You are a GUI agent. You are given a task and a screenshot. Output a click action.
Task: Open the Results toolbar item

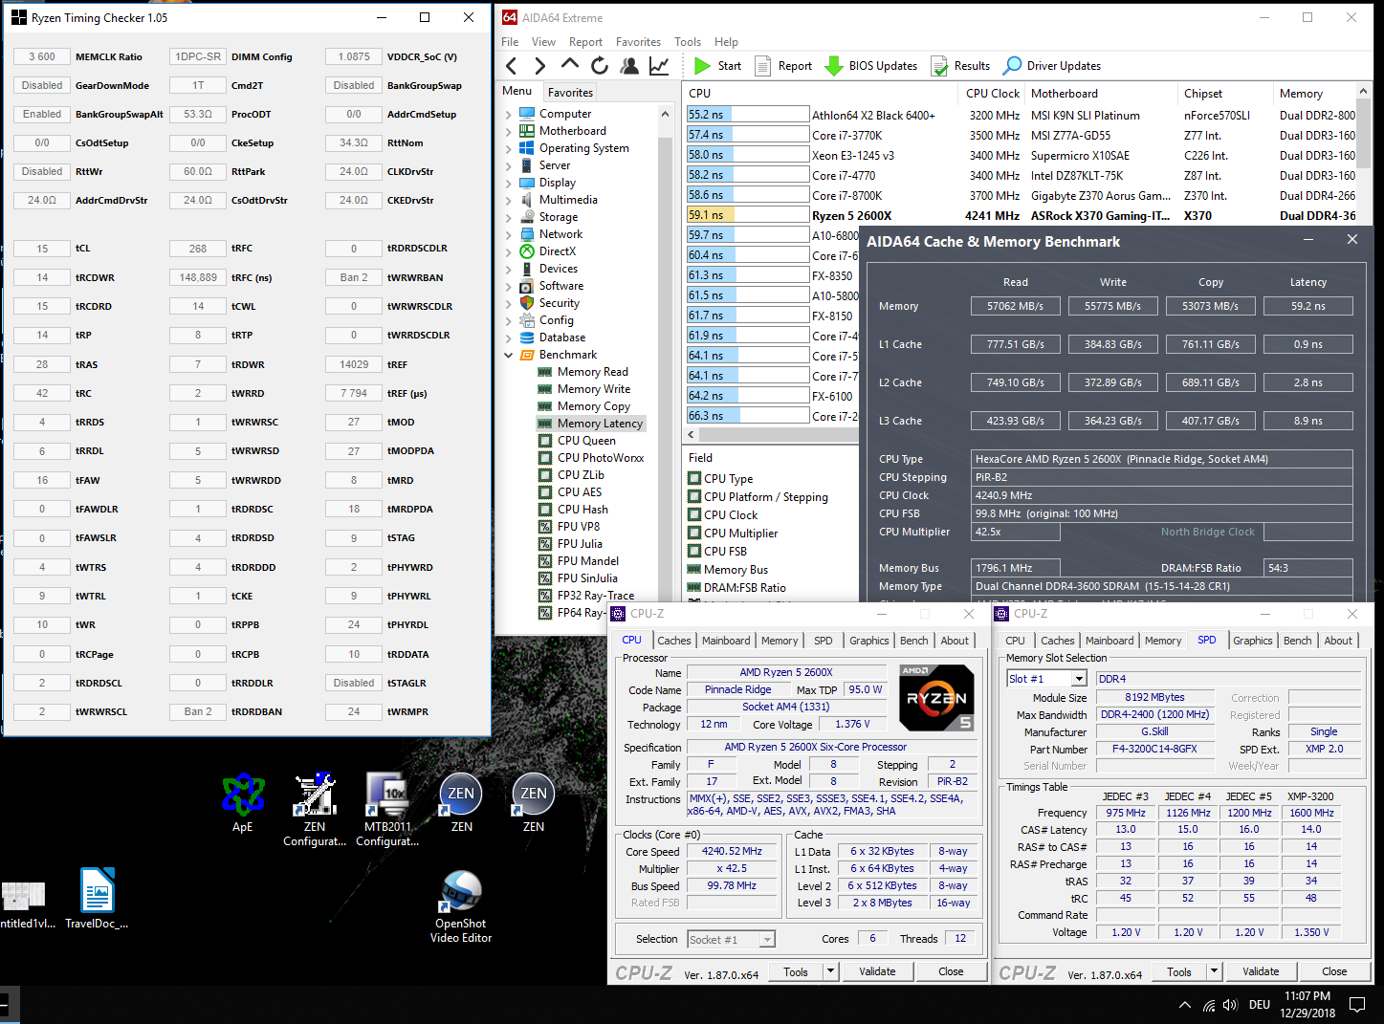pyautogui.click(x=960, y=66)
